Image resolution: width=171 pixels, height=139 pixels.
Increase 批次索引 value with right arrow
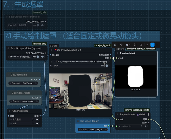[37, 119]
